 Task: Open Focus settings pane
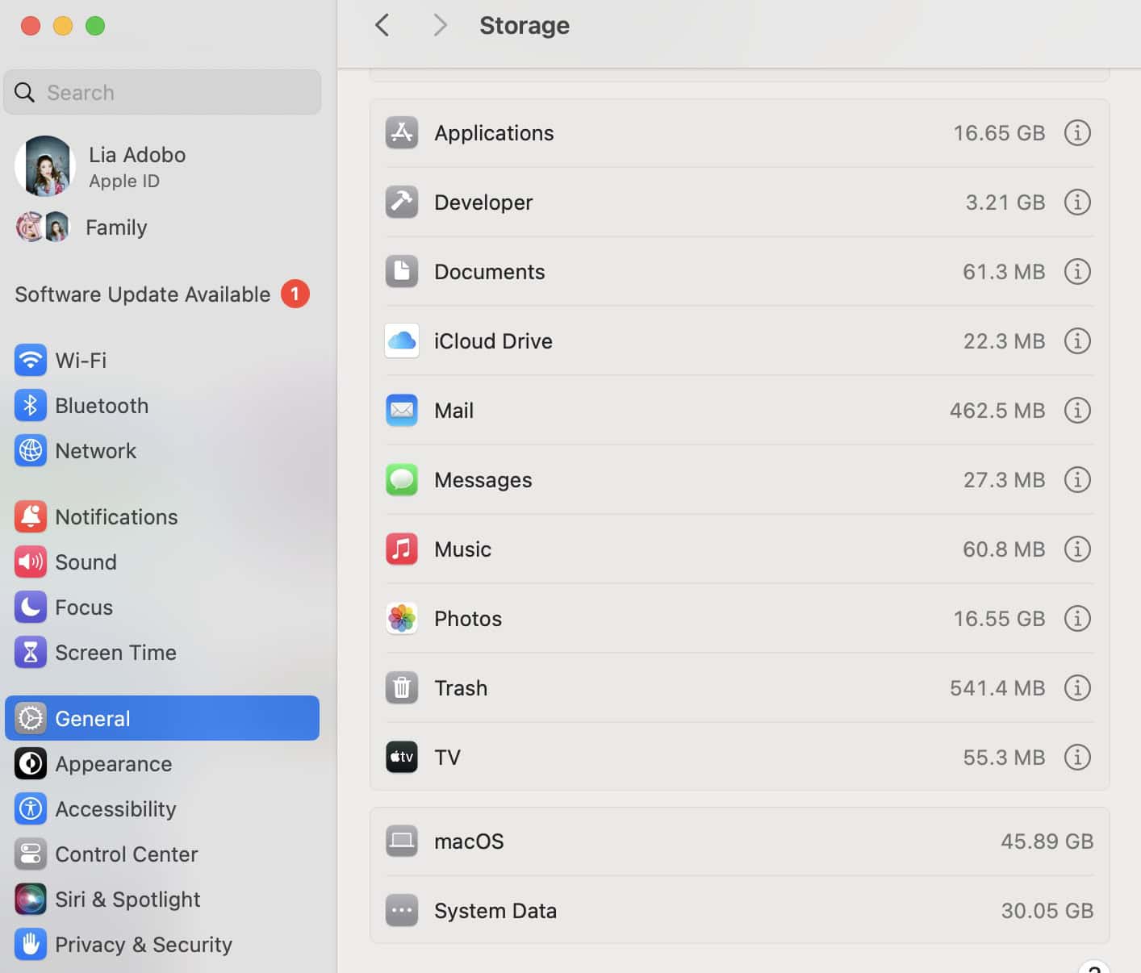point(162,607)
